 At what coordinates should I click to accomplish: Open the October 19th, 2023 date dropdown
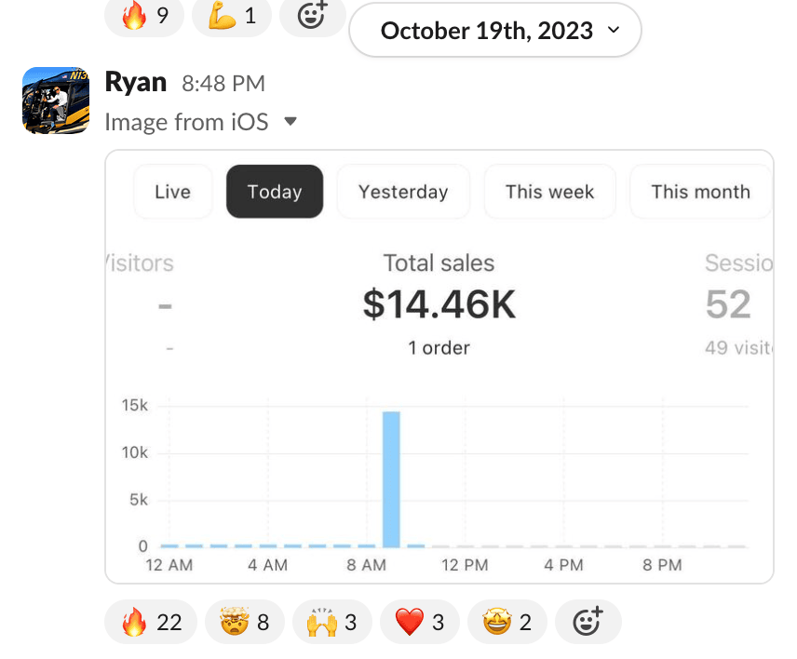495,31
